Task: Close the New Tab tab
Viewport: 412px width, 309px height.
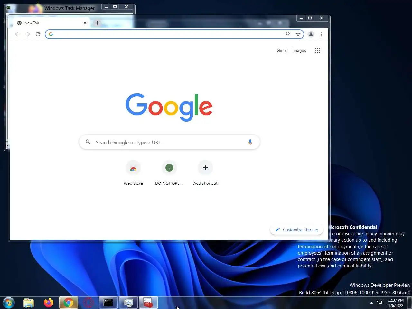Action: (x=85, y=23)
